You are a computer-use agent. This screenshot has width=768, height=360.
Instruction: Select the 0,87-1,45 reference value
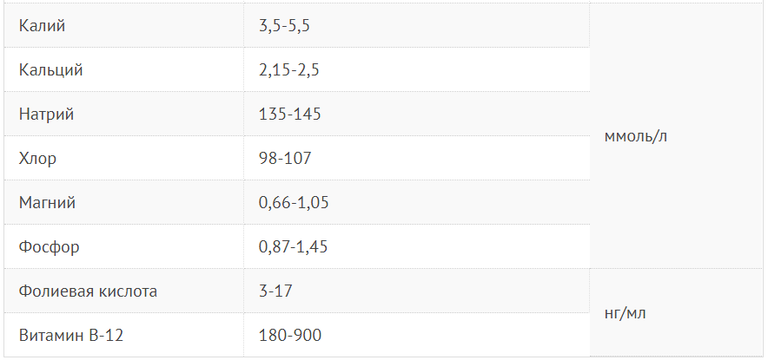point(293,247)
